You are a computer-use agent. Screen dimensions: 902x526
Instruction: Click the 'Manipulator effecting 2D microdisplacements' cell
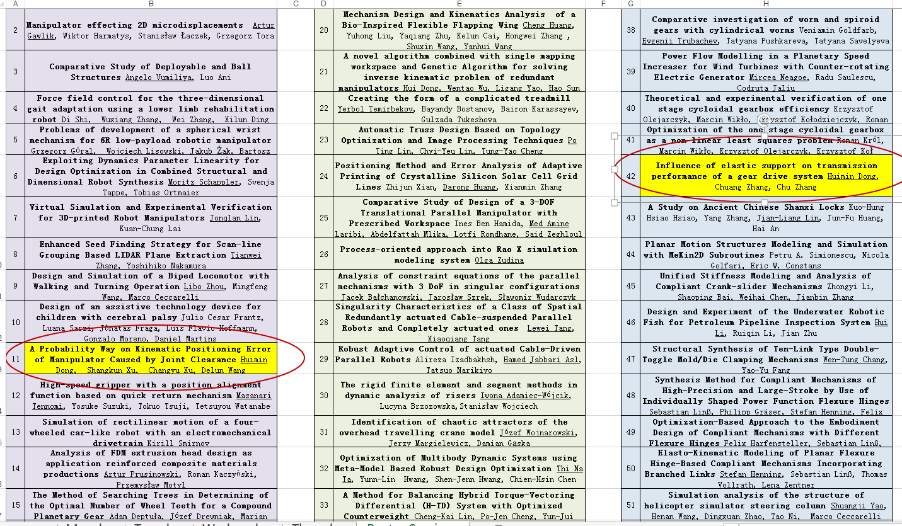(151, 30)
